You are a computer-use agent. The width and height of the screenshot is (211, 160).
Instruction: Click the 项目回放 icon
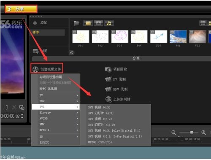108,70
